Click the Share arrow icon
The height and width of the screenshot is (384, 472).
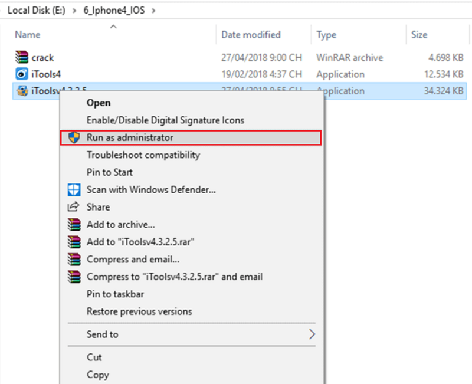(74, 207)
